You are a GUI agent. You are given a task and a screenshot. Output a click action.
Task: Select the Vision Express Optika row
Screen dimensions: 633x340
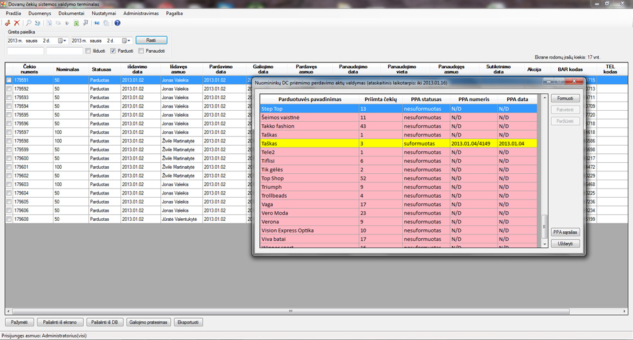click(398, 231)
